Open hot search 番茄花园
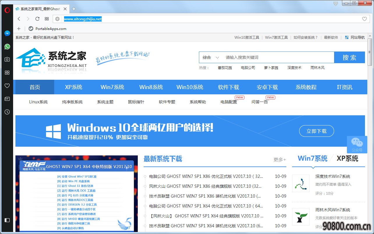 (x=225, y=68)
